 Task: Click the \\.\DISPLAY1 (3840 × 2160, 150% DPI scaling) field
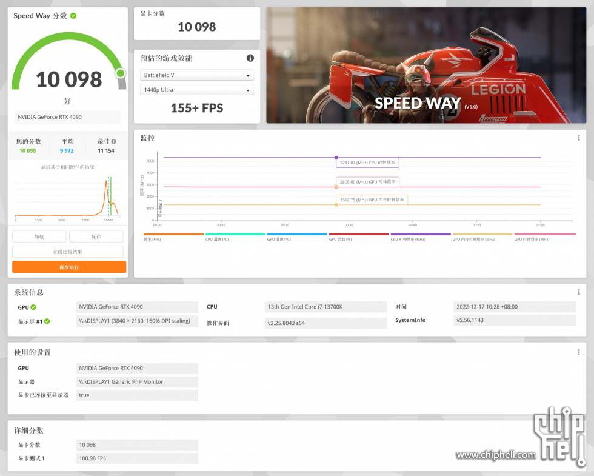(137, 321)
